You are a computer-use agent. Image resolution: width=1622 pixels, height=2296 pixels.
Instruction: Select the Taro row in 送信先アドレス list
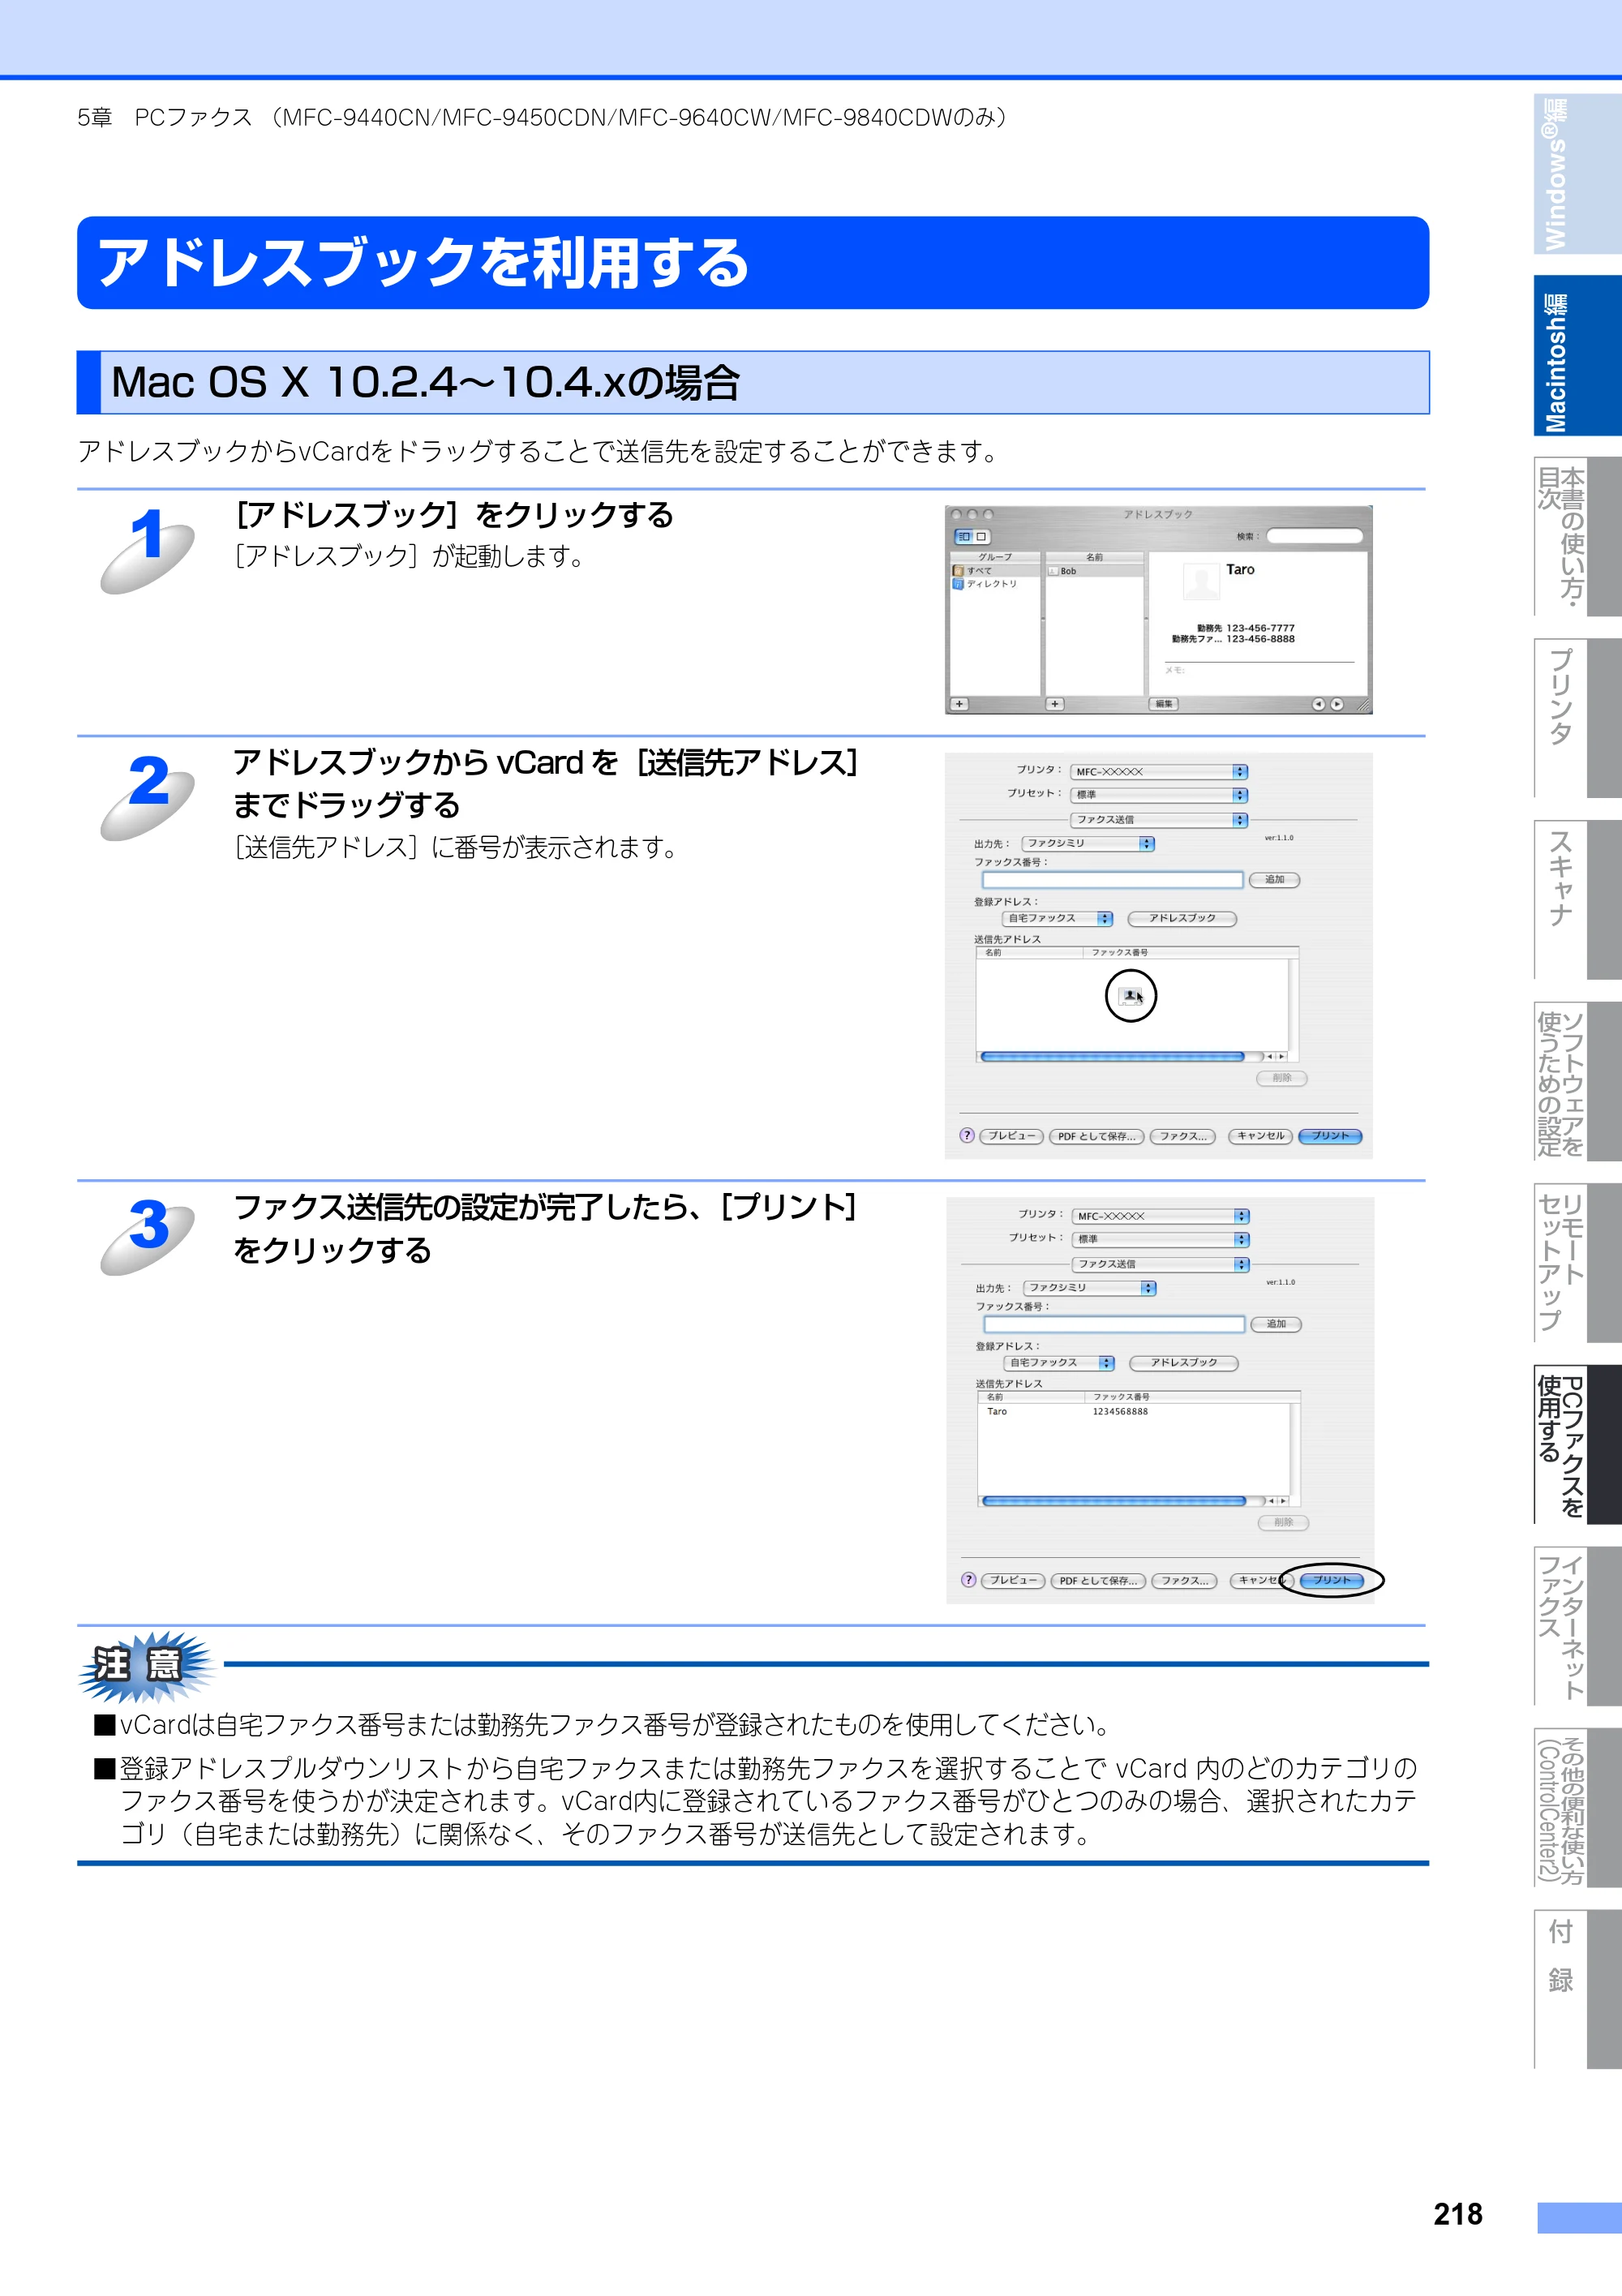click(1134, 1412)
